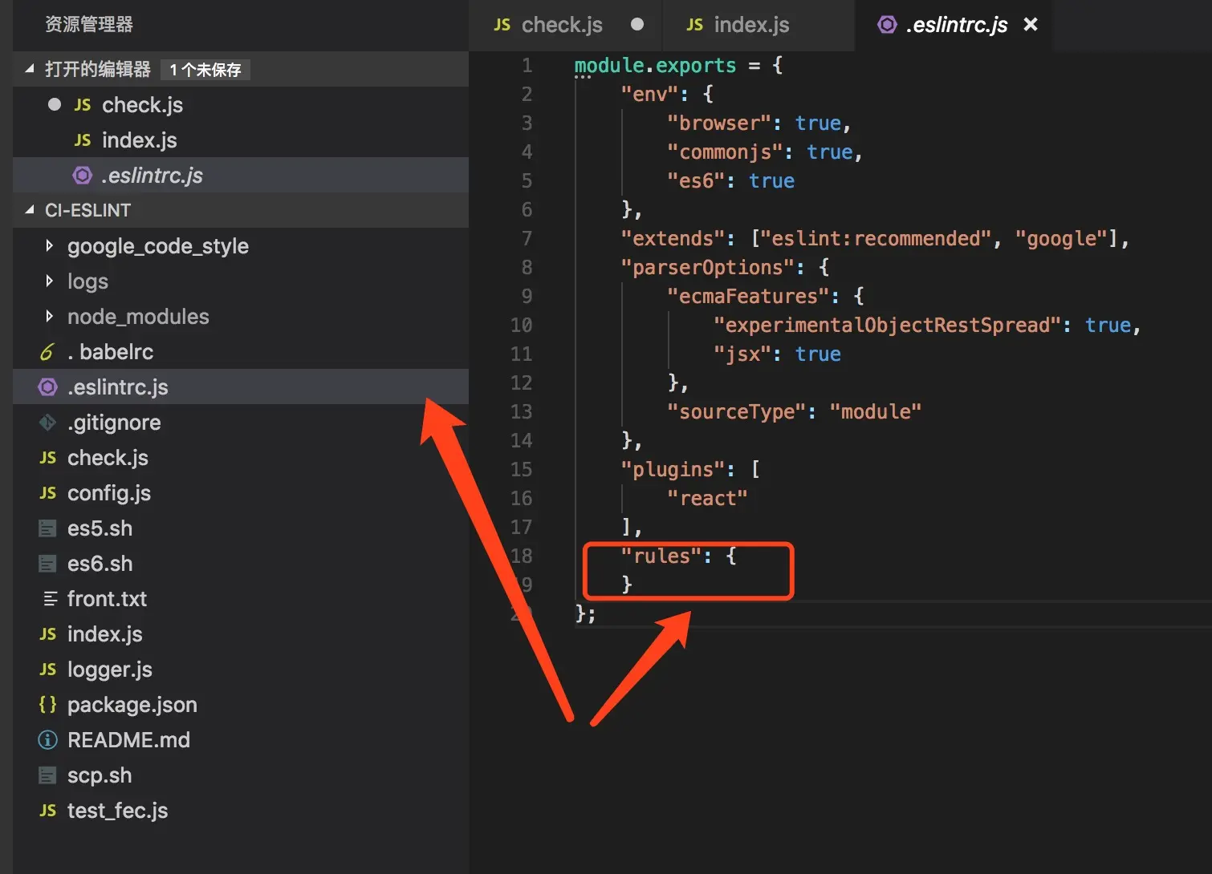Click ESLint icon beside .eslintrc.js in open editors
Screen dimensions: 1212x874
click(x=83, y=176)
